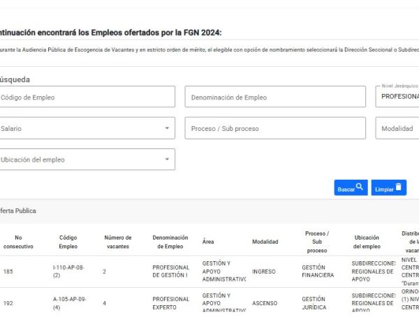Click the ASCENSO modality cell
Screen dimensions: 419x317
(x=265, y=303)
